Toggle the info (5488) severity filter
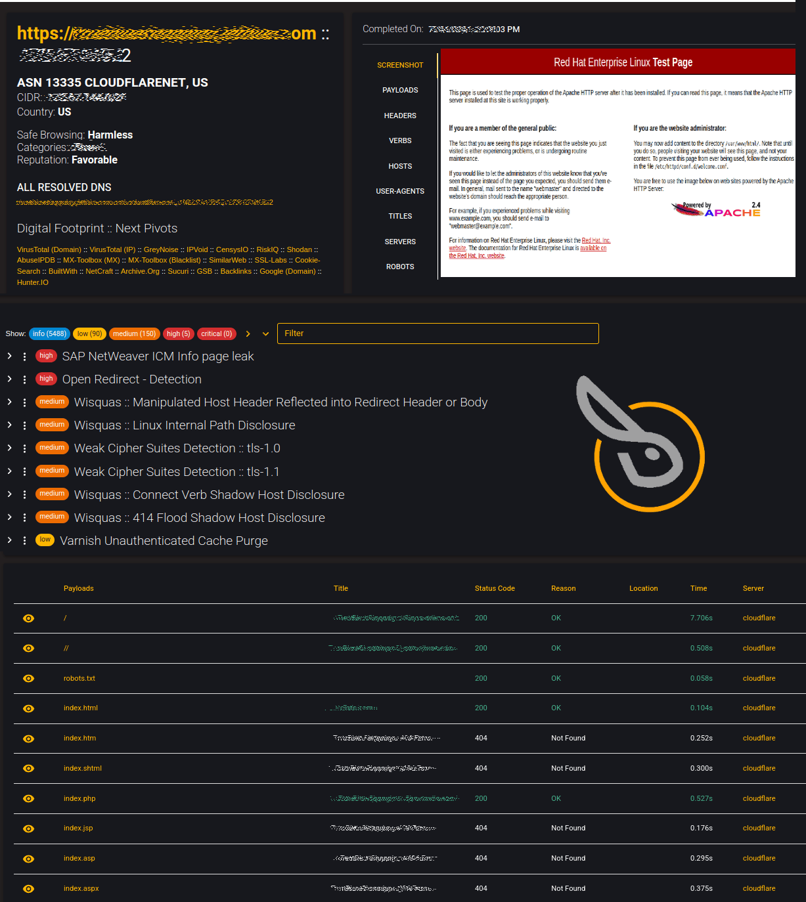 pyautogui.click(x=49, y=333)
